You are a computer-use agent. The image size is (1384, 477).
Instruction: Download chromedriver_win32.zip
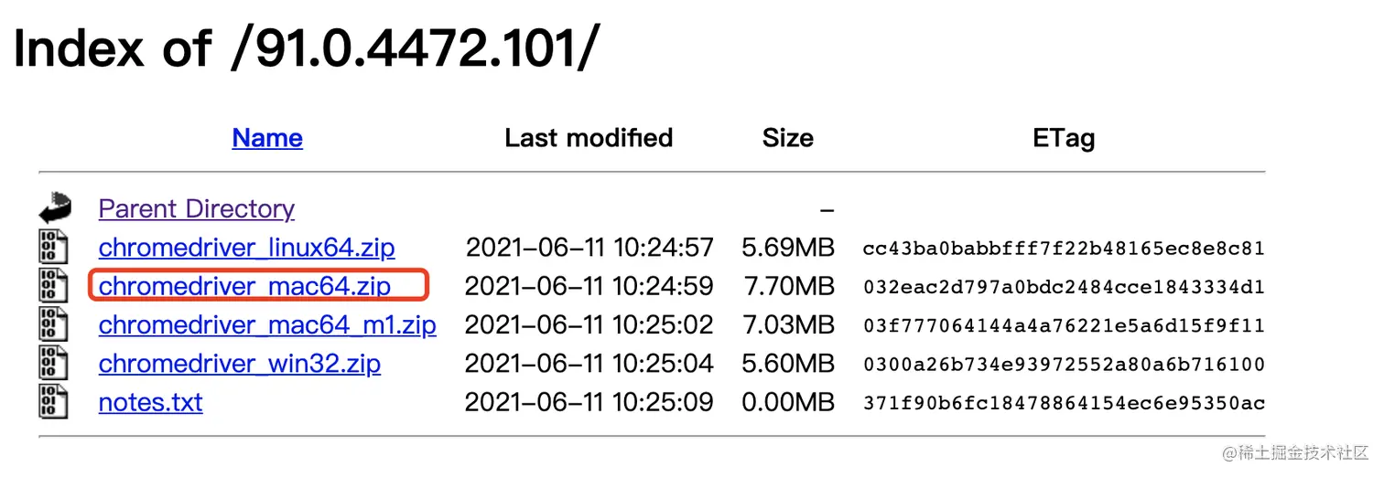pos(240,363)
